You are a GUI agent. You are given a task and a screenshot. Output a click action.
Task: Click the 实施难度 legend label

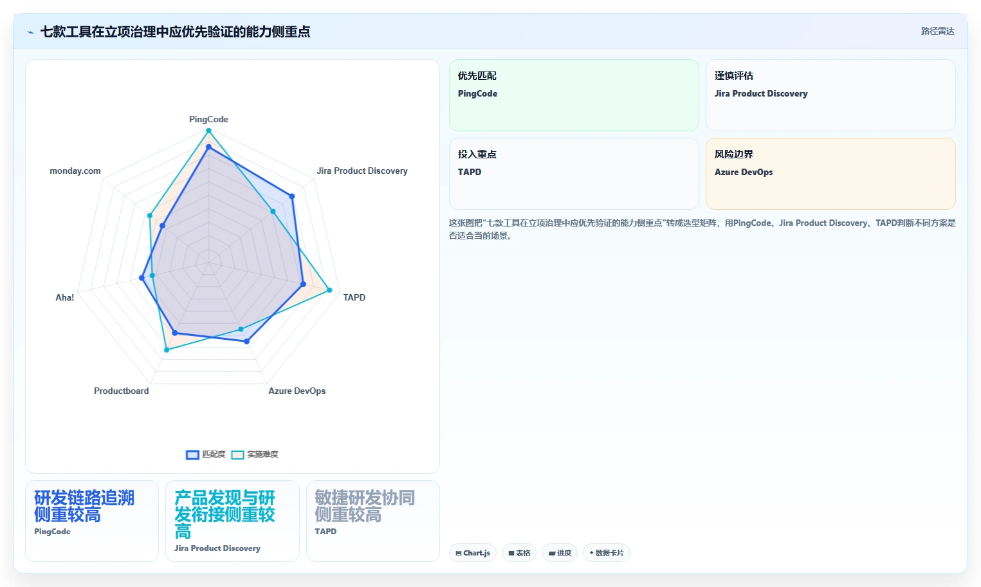tap(262, 454)
